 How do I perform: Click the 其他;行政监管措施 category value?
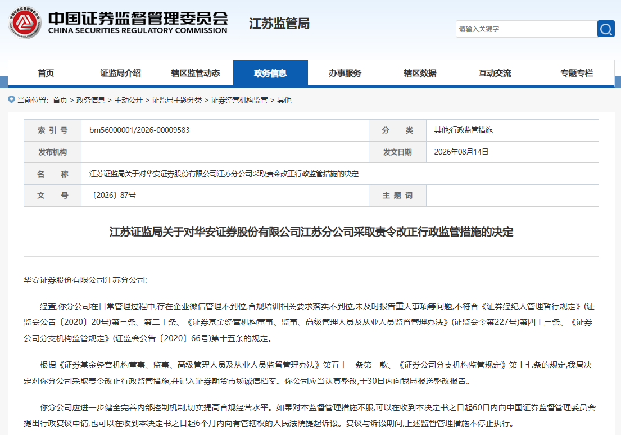pyautogui.click(x=463, y=130)
